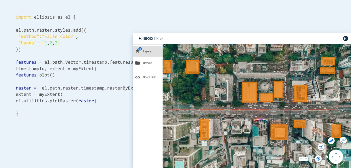Pan map left with navigation arrow
The width and height of the screenshot is (351, 168).
coord(332,157)
